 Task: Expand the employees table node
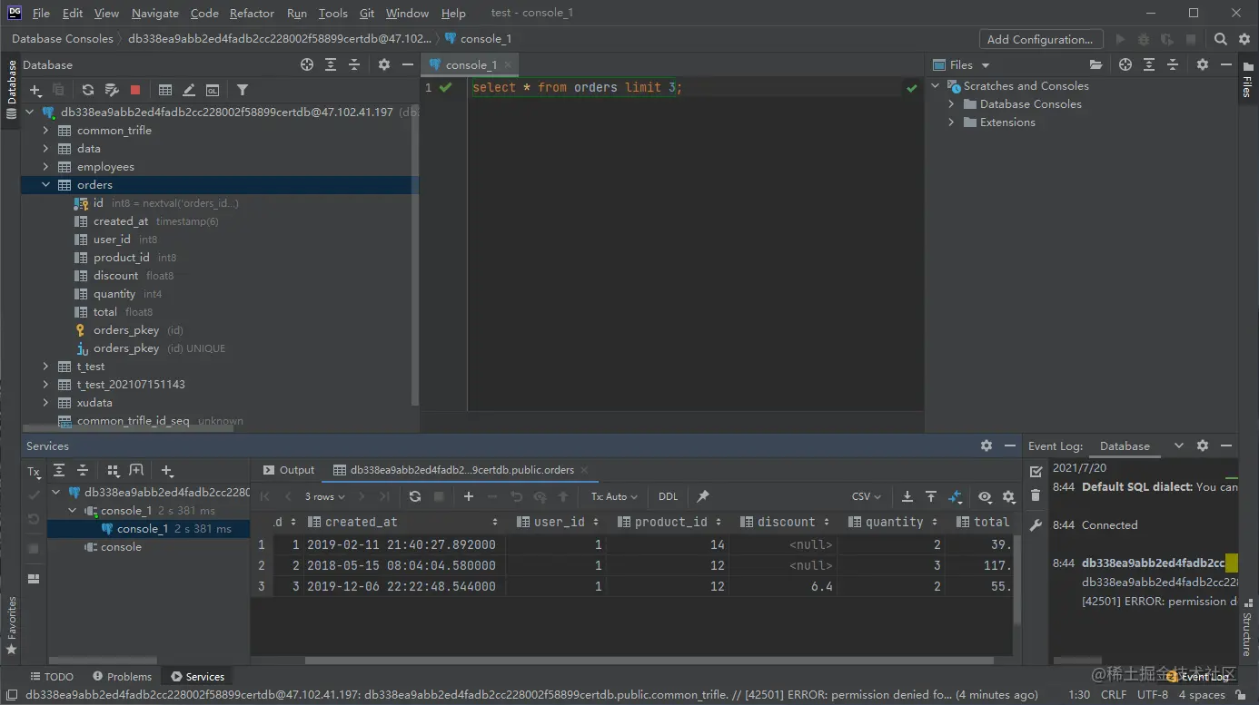[46, 167]
